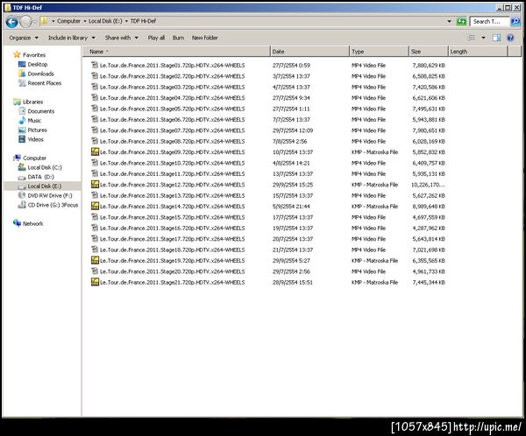Sort by the Name column header
Image resolution: width=526 pixels, height=436 pixels.
(176, 52)
